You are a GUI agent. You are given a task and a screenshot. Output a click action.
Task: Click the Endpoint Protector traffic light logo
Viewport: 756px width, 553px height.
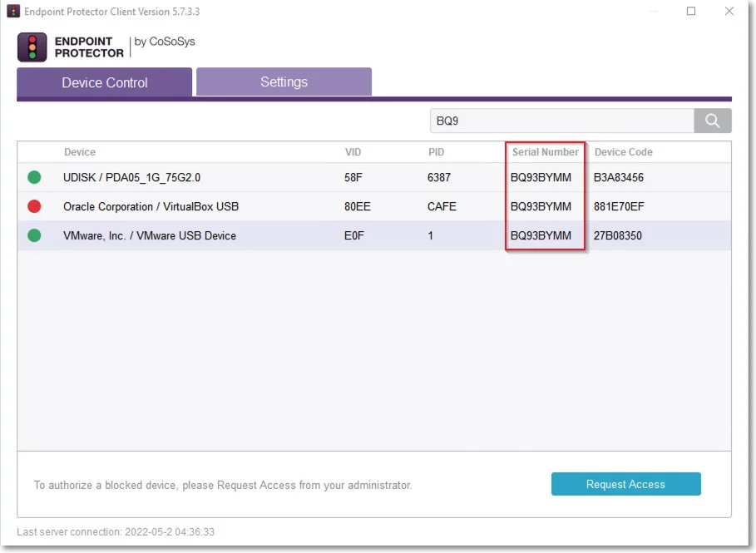[32, 47]
